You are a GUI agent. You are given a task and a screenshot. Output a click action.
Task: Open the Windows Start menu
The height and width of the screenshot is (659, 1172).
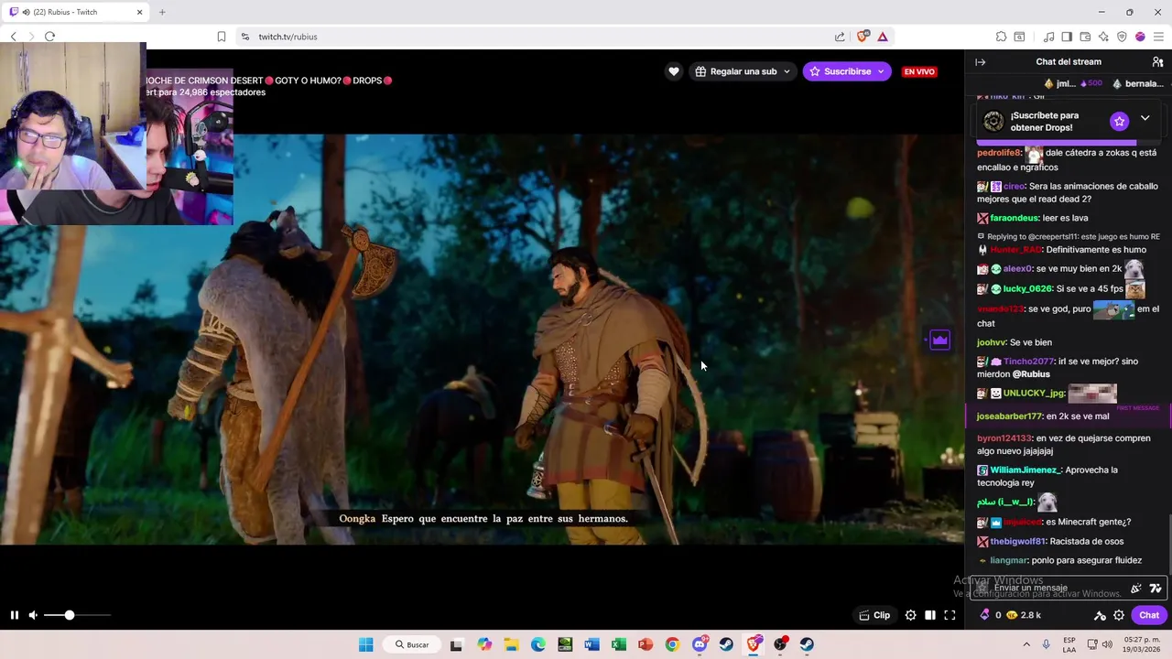coord(365,644)
